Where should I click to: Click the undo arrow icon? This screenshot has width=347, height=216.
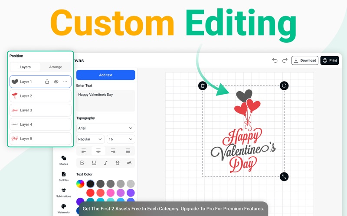(x=275, y=60)
